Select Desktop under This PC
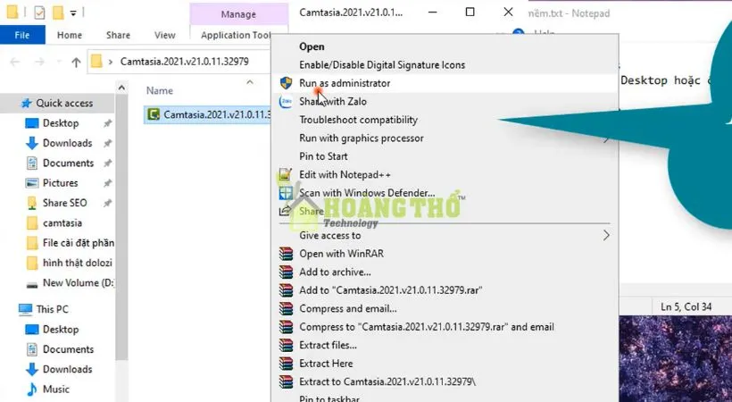The image size is (732, 402). tap(61, 329)
